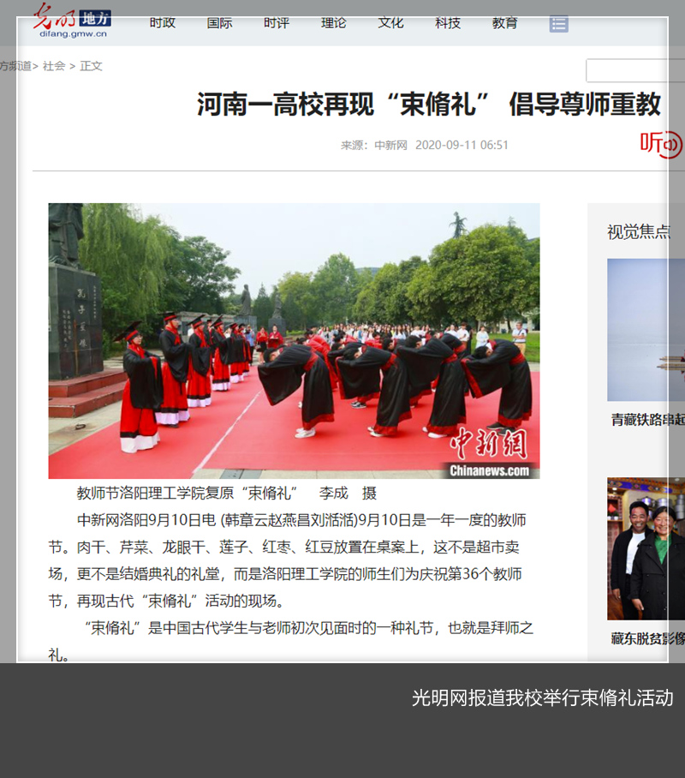This screenshot has width=685, height=778.
Task: Switch to the 文化 section
Action: 390,23
